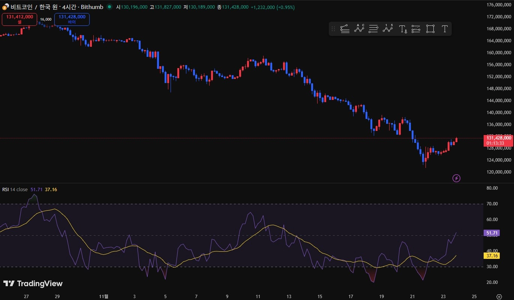This screenshot has width=514, height=300.
Task: Click the red 131,412,000 sell button
Action: click(x=19, y=19)
